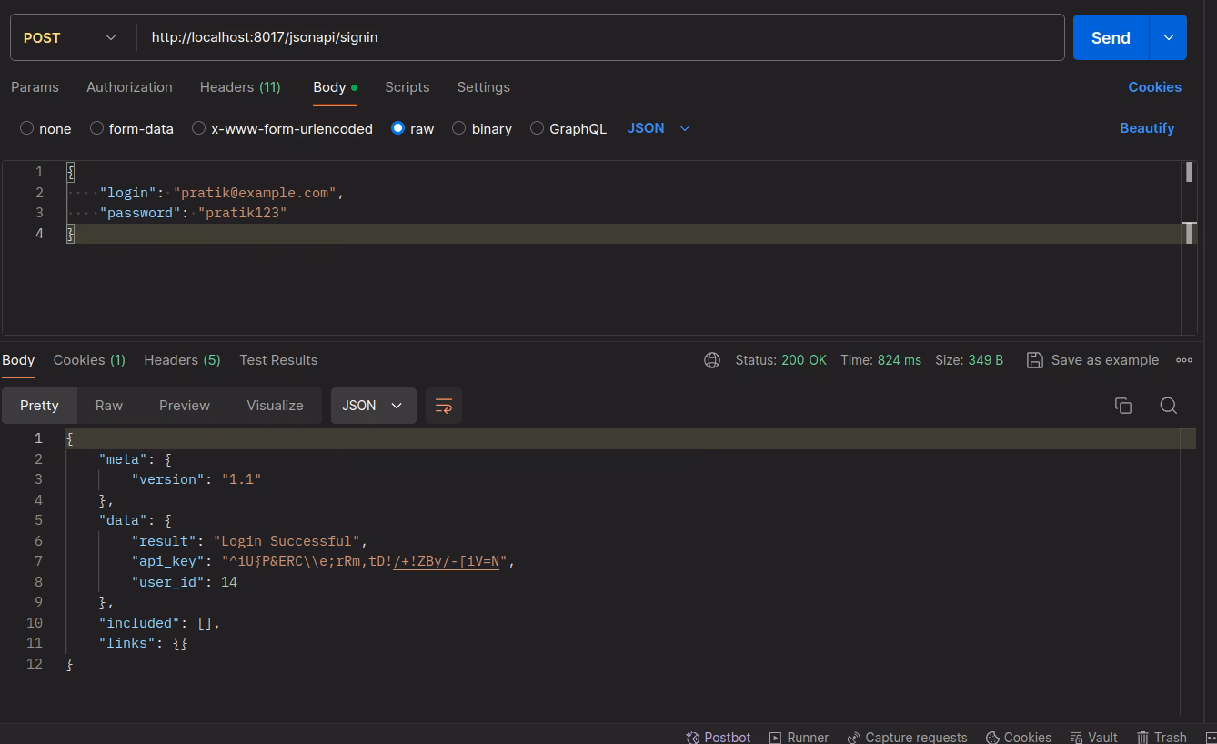This screenshot has height=744, width=1217.
Task: Click the Cookies link near Send
Action: [x=1154, y=87]
